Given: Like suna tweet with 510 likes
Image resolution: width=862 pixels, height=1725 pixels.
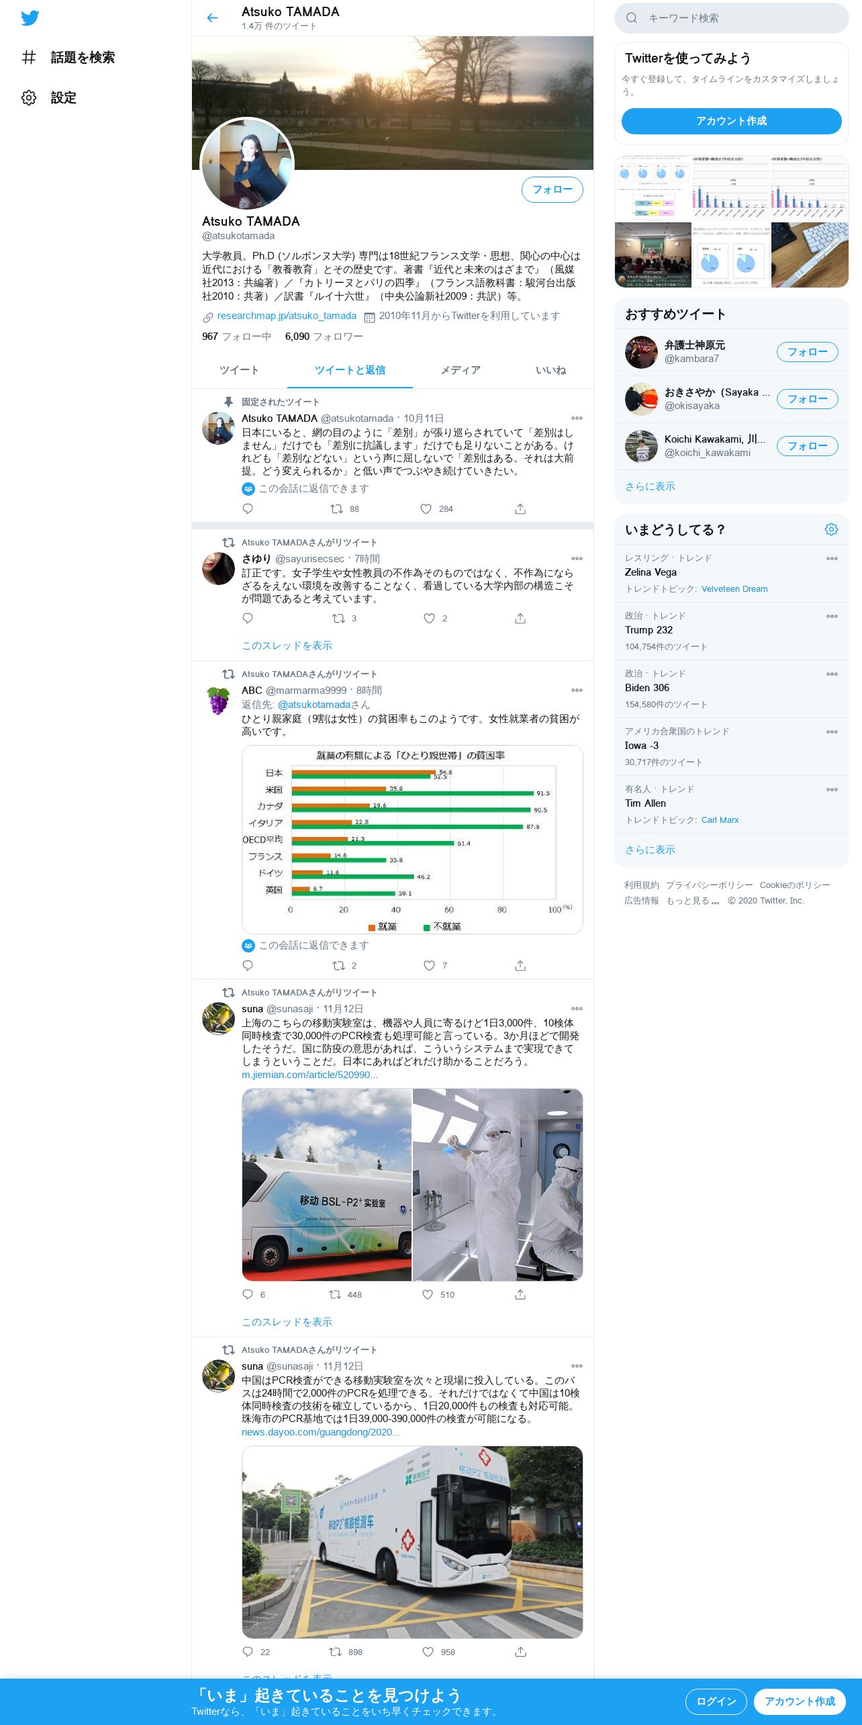Looking at the screenshot, I should point(438,1294).
